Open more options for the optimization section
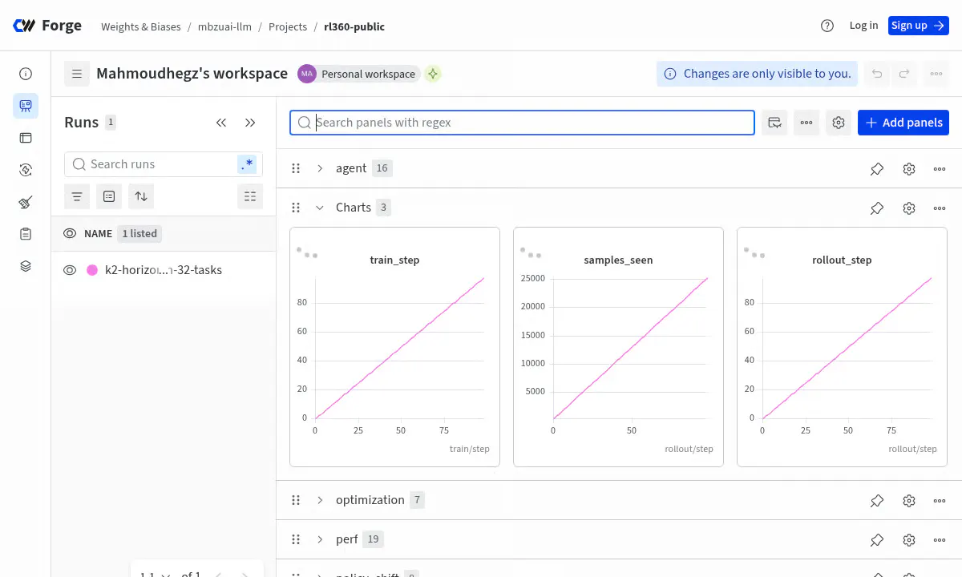 [940, 500]
